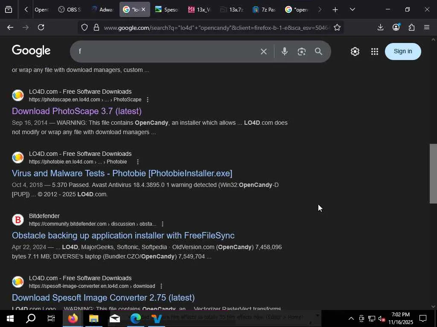This screenshot has width=437, height=327.
Task: Click the LO4D favicon on PhotoScape result
Action: pyautogui.click(x=18, y=95)
